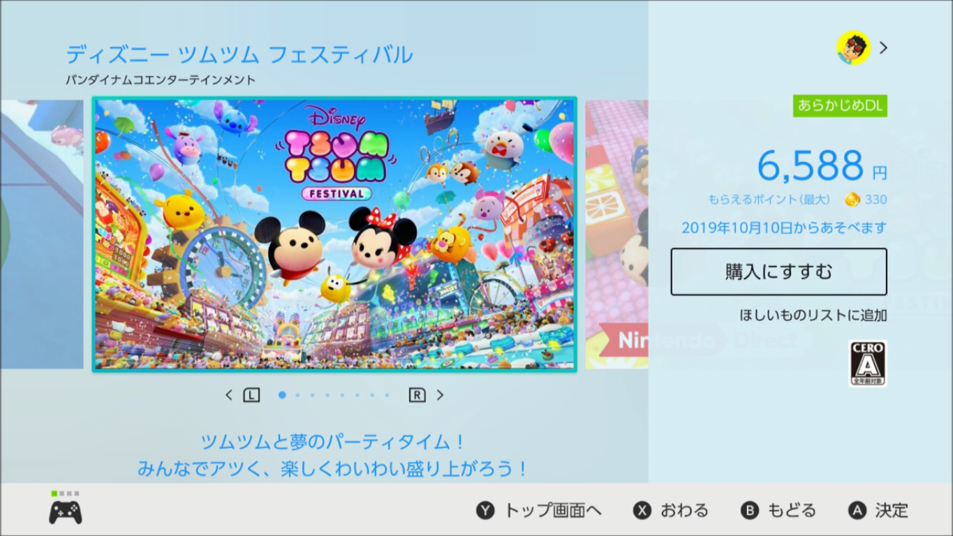953x536 pixels.
Task: Click the gold points coin icon
Action: (x=852, y=200)
